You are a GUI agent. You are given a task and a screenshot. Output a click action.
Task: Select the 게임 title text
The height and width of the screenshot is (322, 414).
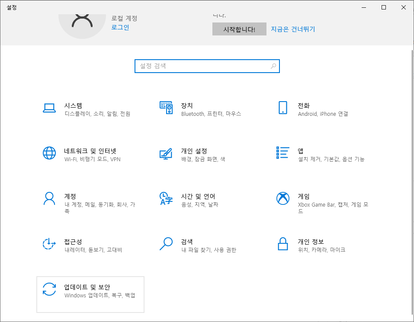click(x=303, y=196)
